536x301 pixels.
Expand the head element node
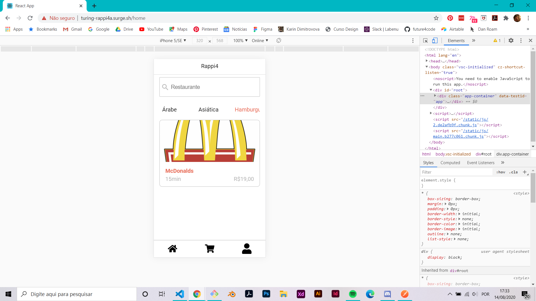coord(427,61)
